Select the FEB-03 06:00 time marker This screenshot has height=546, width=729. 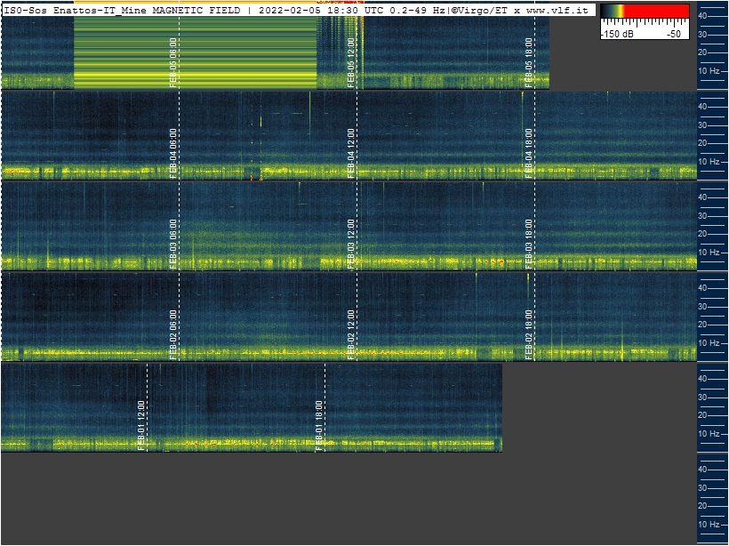(x=173, y=244)
